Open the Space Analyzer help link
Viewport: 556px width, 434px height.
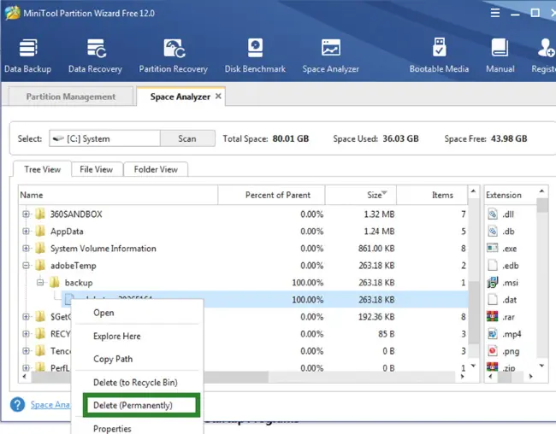point(50,405)
